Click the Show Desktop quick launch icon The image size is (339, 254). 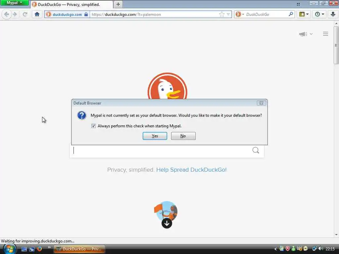(x=24, y=249)
